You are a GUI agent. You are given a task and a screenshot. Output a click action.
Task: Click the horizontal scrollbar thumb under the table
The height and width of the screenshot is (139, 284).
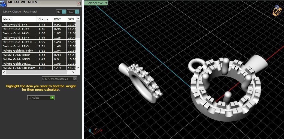37,72
